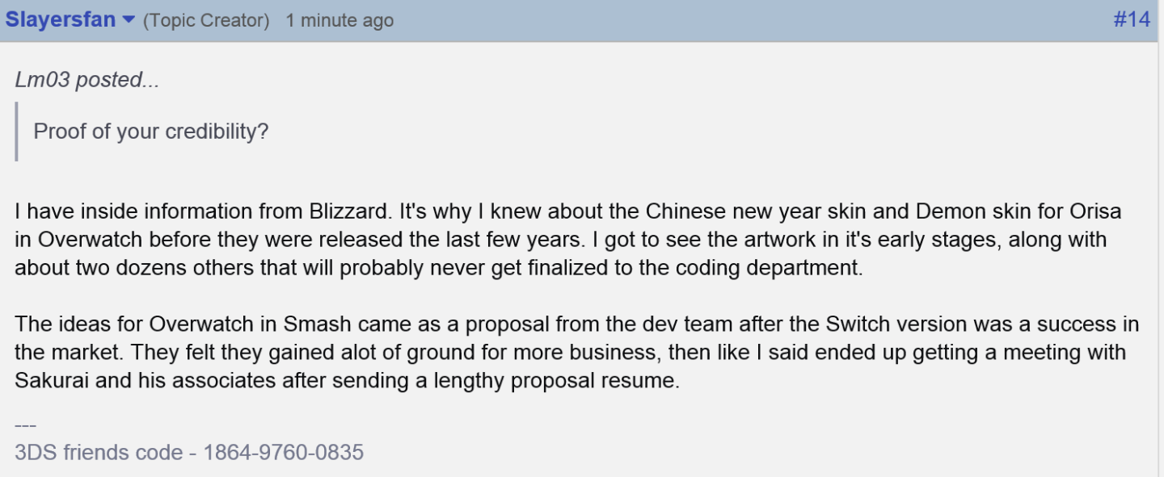Image resolution: width=1164 pixels, height=477 pixels.
Task: Click the vertical bar of the quote block
Action: pyautogui.click(x=16, y=132)
